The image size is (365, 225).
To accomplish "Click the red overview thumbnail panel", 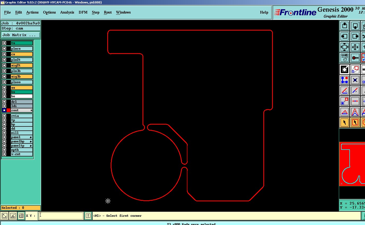I will pyautogui.click(x=352, y=164).
